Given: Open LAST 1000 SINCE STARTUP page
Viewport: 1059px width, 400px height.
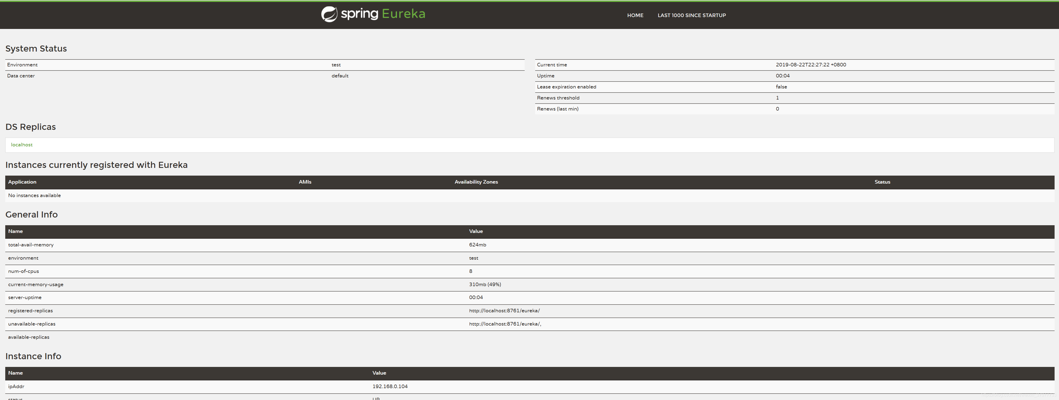Looking at the screenshot, I should (x=691, y=15).
